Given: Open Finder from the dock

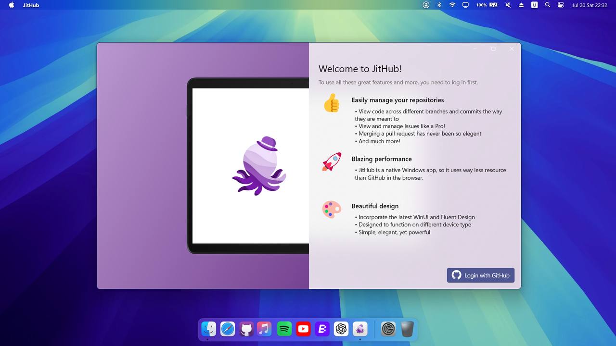Looking at the screenshot, I should pyautogui.click(x=208, y=329).
